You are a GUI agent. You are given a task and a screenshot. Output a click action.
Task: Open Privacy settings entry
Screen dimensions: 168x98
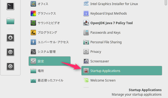[x=122, y=52]
